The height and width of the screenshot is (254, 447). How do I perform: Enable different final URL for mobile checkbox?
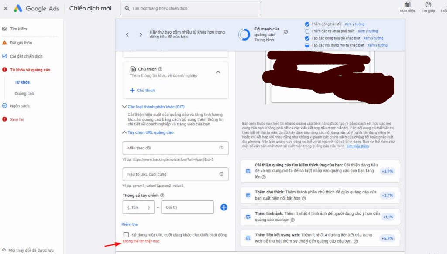(126, 235)
